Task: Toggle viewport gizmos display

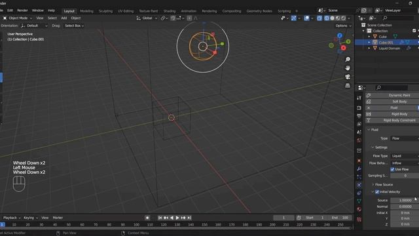Action: (294, 18)
